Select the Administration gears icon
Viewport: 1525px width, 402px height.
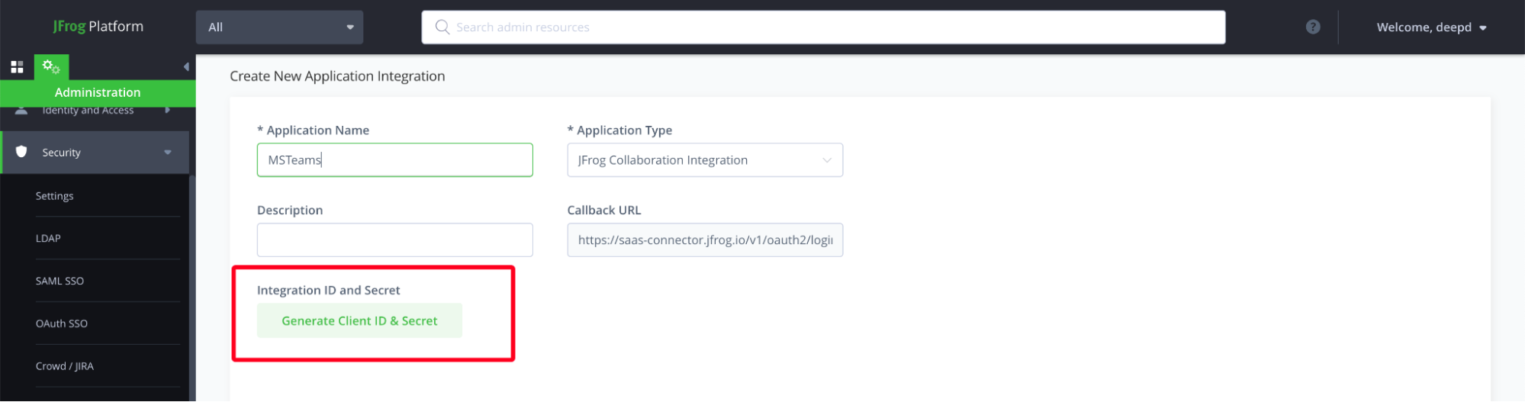[x=51, y=67]
